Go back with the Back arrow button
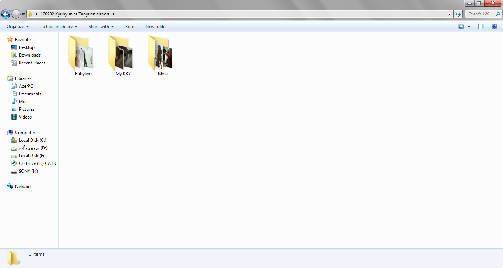 pos(6,14)
